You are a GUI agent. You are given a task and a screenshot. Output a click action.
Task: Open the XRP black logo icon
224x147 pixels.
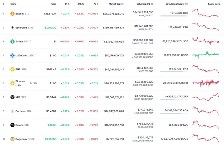pos(12,97)
